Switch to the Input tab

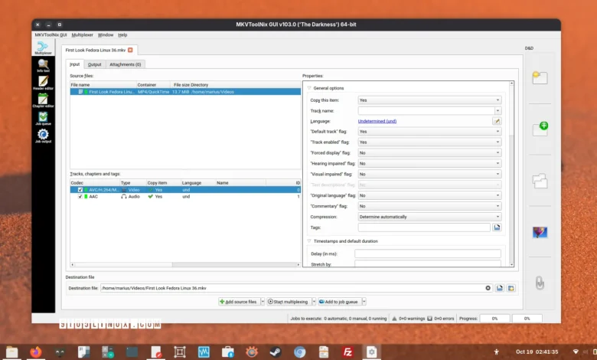pos(75,64)
